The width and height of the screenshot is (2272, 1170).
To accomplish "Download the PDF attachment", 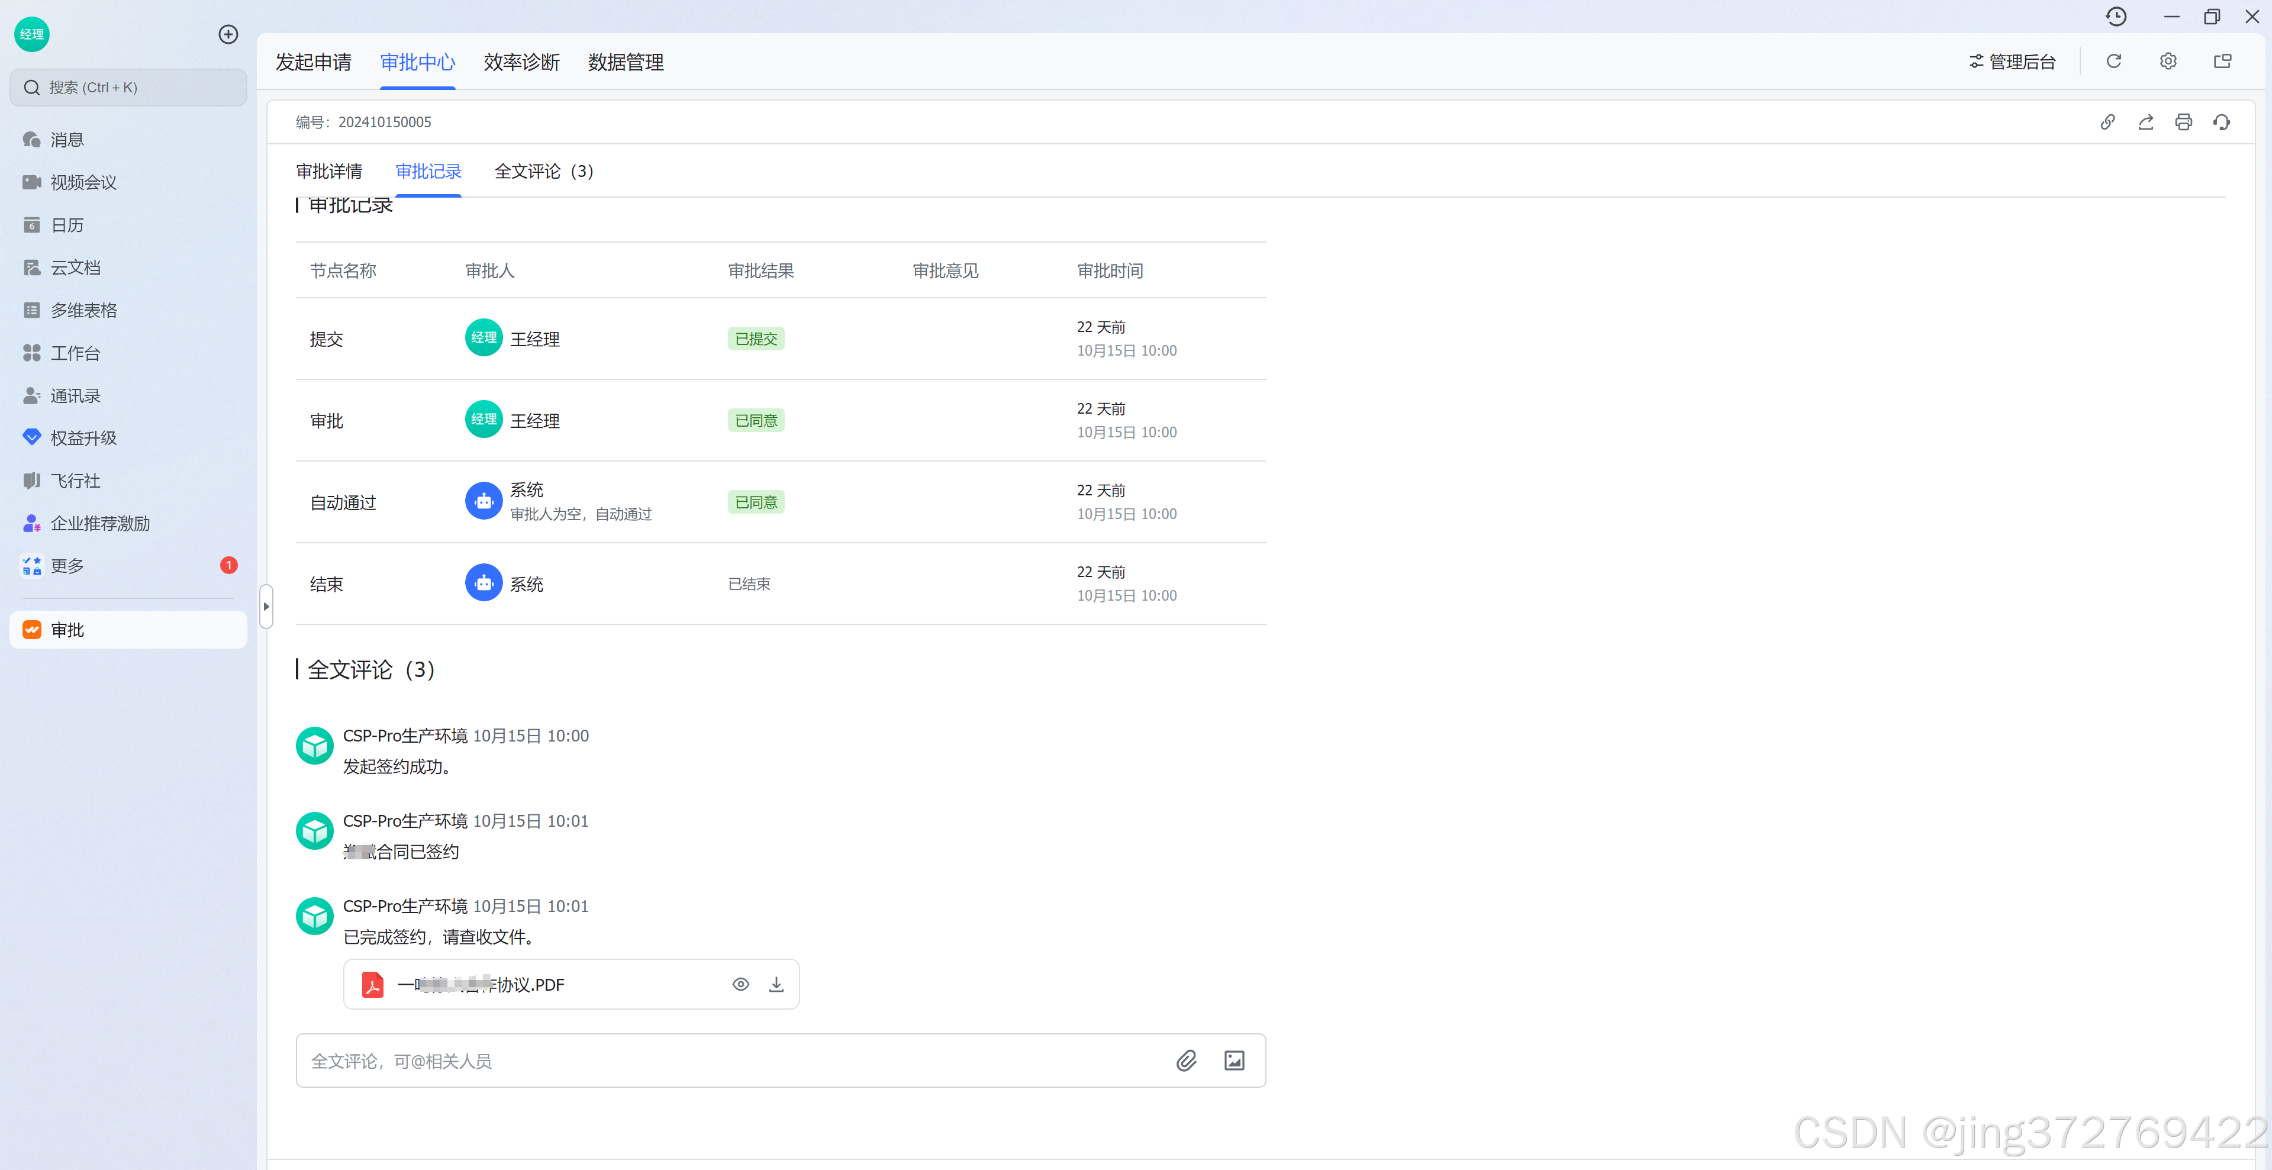I will click(x=775, y=984).
